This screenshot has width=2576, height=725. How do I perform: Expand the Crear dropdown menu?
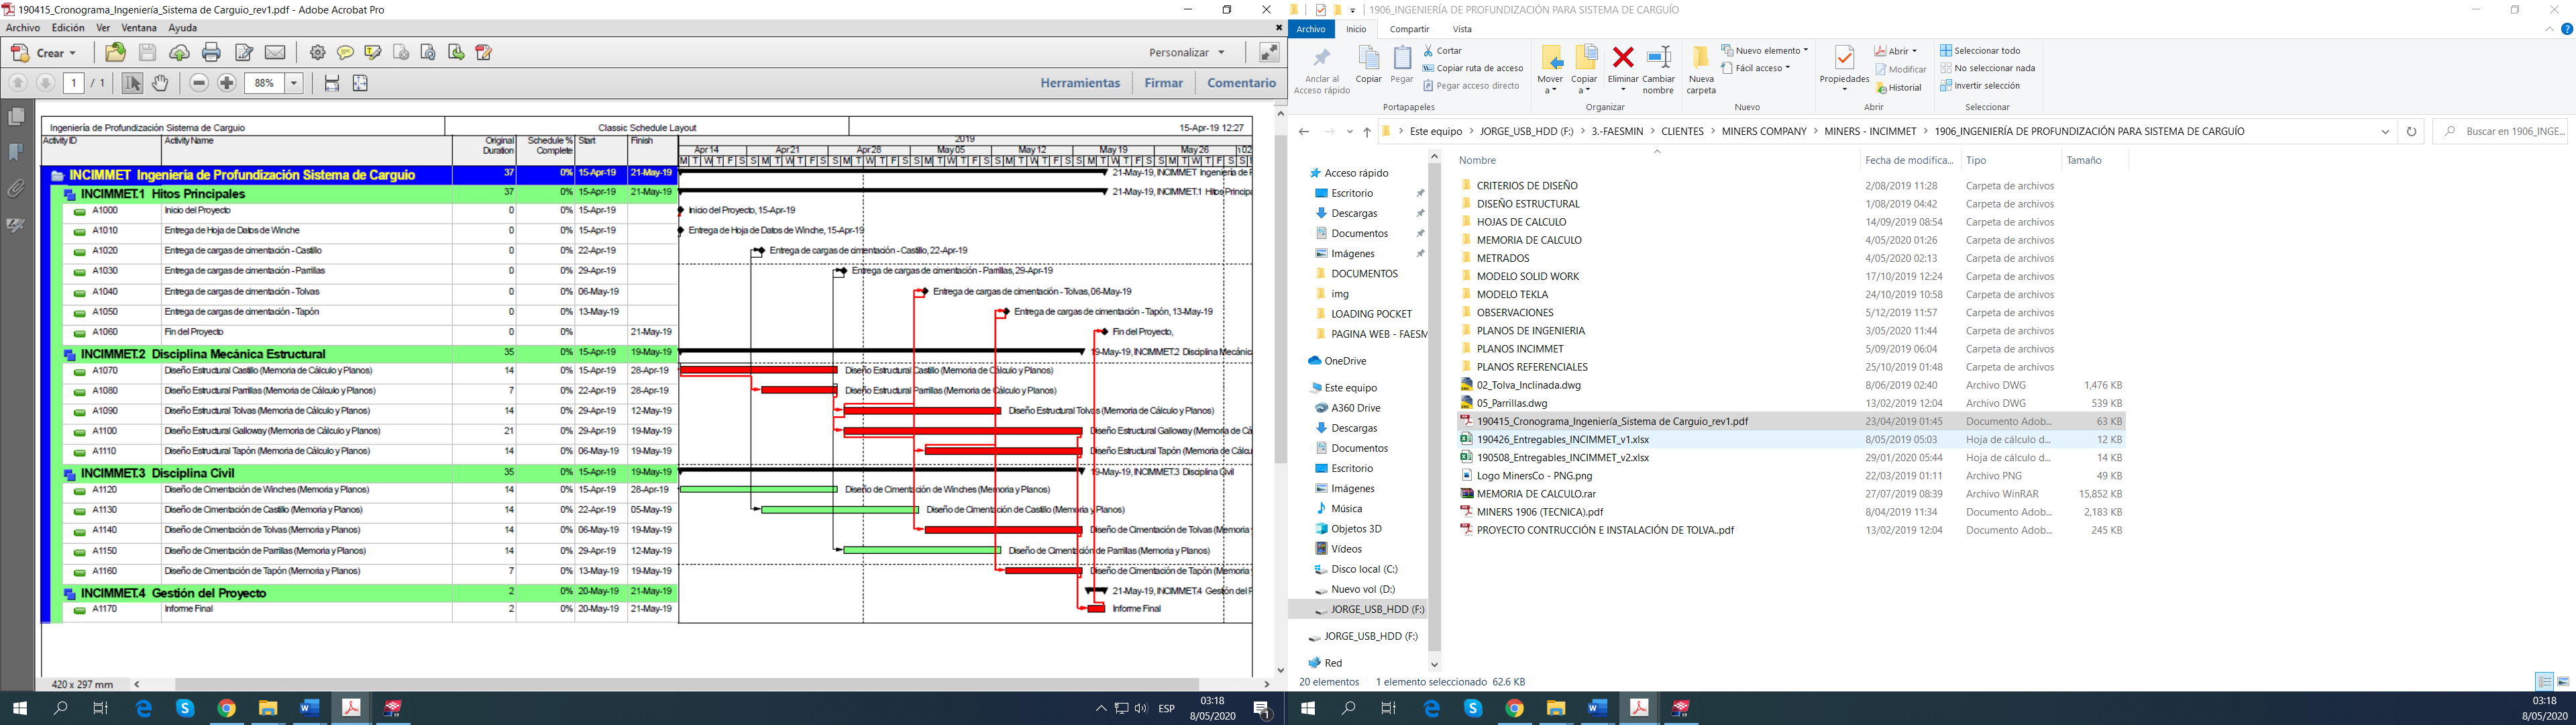pyautogui.click(x=72, y=53)
